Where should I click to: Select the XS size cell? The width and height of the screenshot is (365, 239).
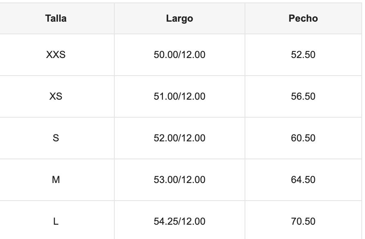coord(56,96)
